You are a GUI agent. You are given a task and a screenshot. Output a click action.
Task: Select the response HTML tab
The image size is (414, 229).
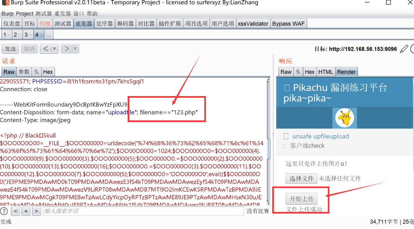click(325, 72)
